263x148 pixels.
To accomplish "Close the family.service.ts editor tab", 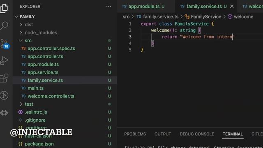I will 232,7.
